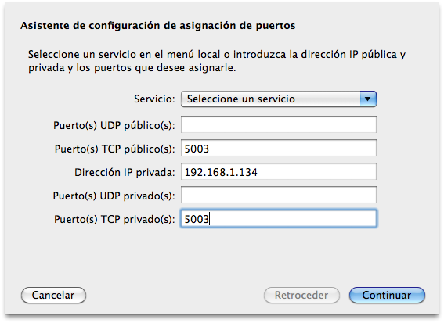Click the 'Servicio:' label
This screenshot has width=444, height=323.
[154, 99]
